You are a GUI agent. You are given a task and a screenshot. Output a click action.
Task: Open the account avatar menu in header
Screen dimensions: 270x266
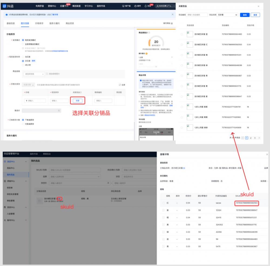coord(165,6)
